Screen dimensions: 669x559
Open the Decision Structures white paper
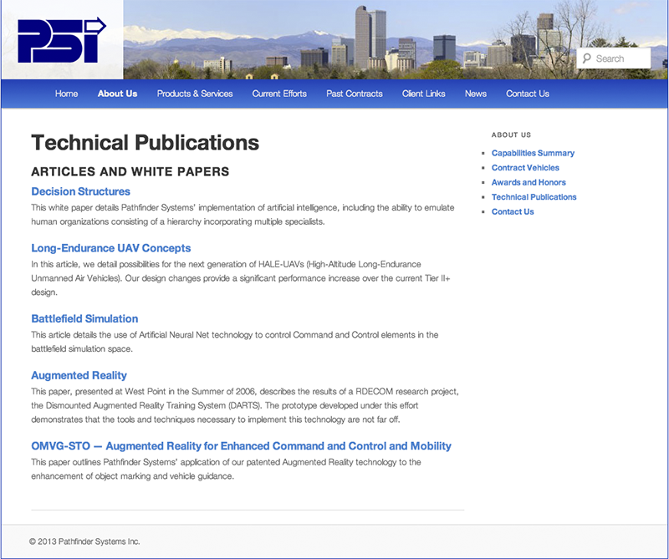pos(80,191)
